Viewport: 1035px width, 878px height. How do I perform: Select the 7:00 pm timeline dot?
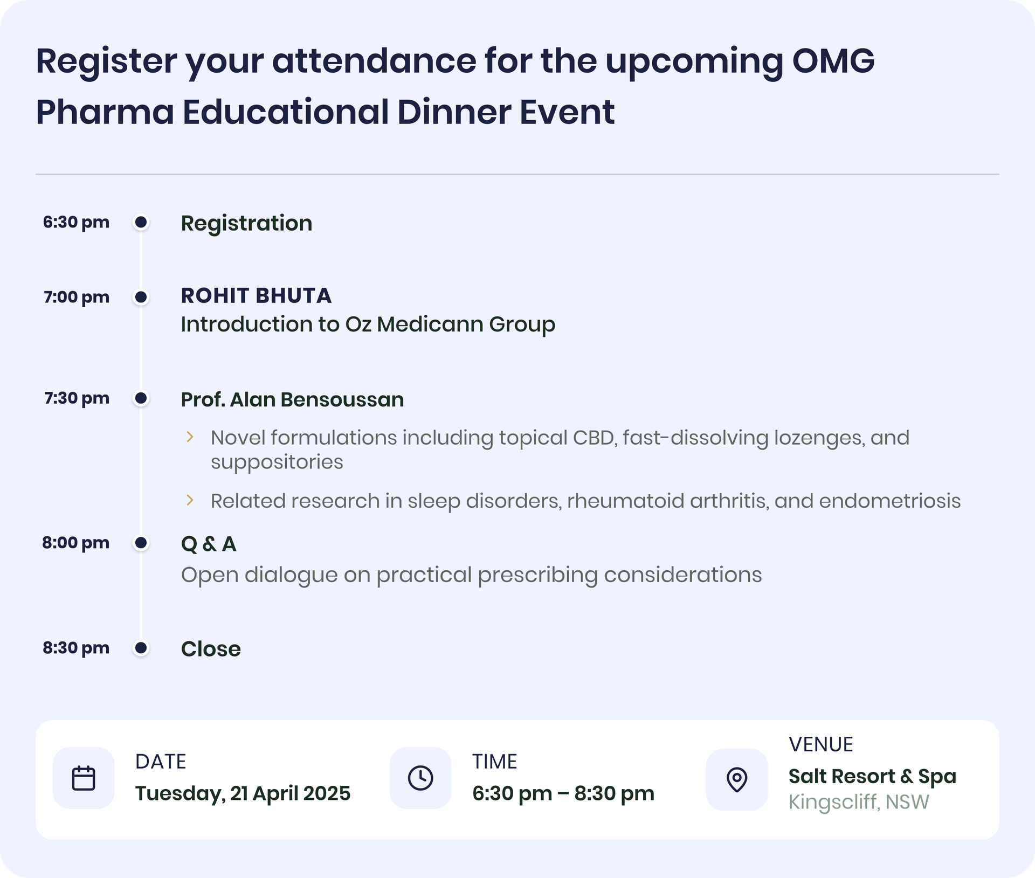click(x=141, y=297)
